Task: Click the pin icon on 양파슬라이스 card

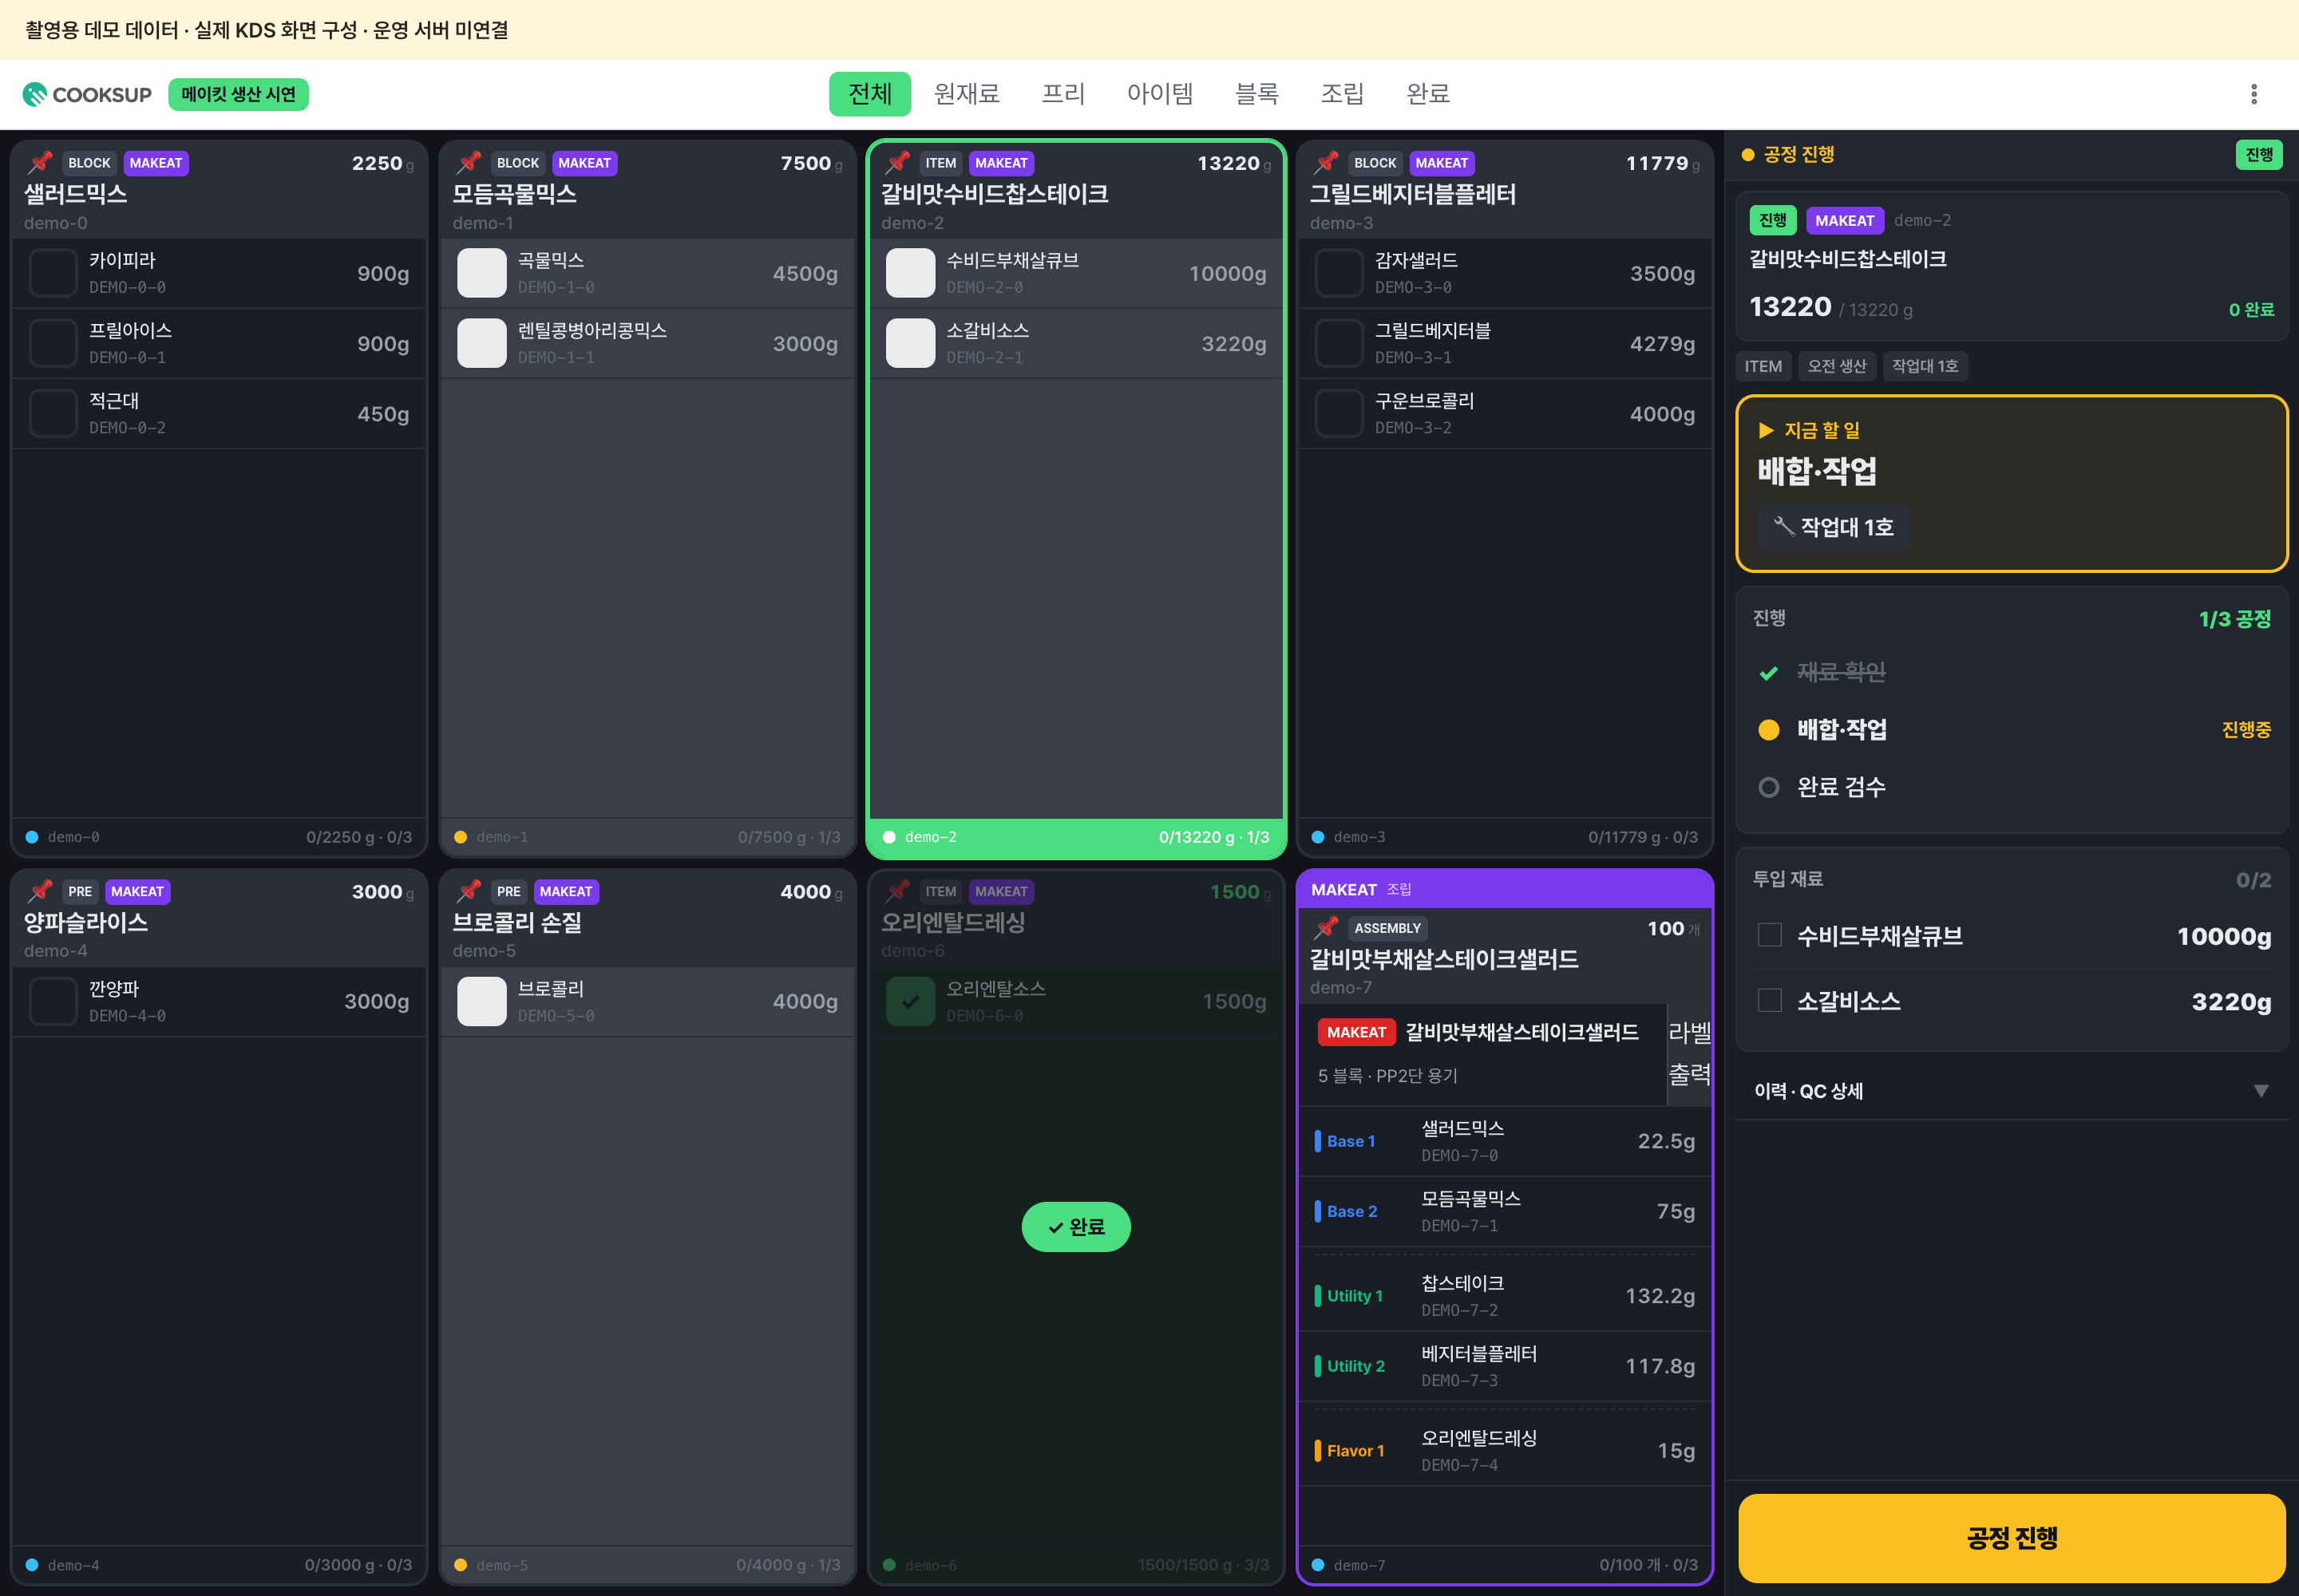Action: 41,890
